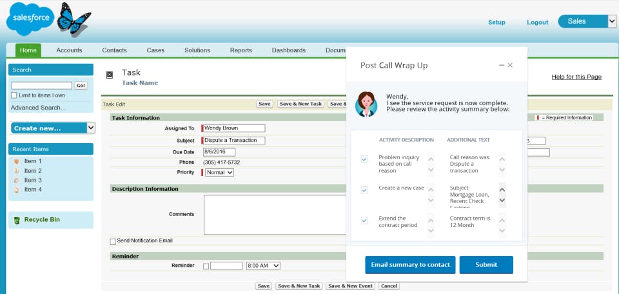Click the Comments text area
The height and width of the screenshot is (294, 619).
[275, 215]
